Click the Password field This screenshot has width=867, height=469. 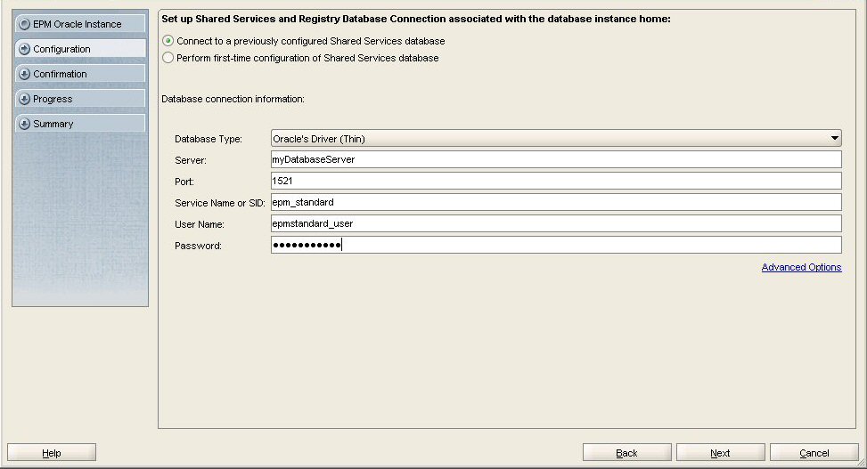[x=556, y=245]
